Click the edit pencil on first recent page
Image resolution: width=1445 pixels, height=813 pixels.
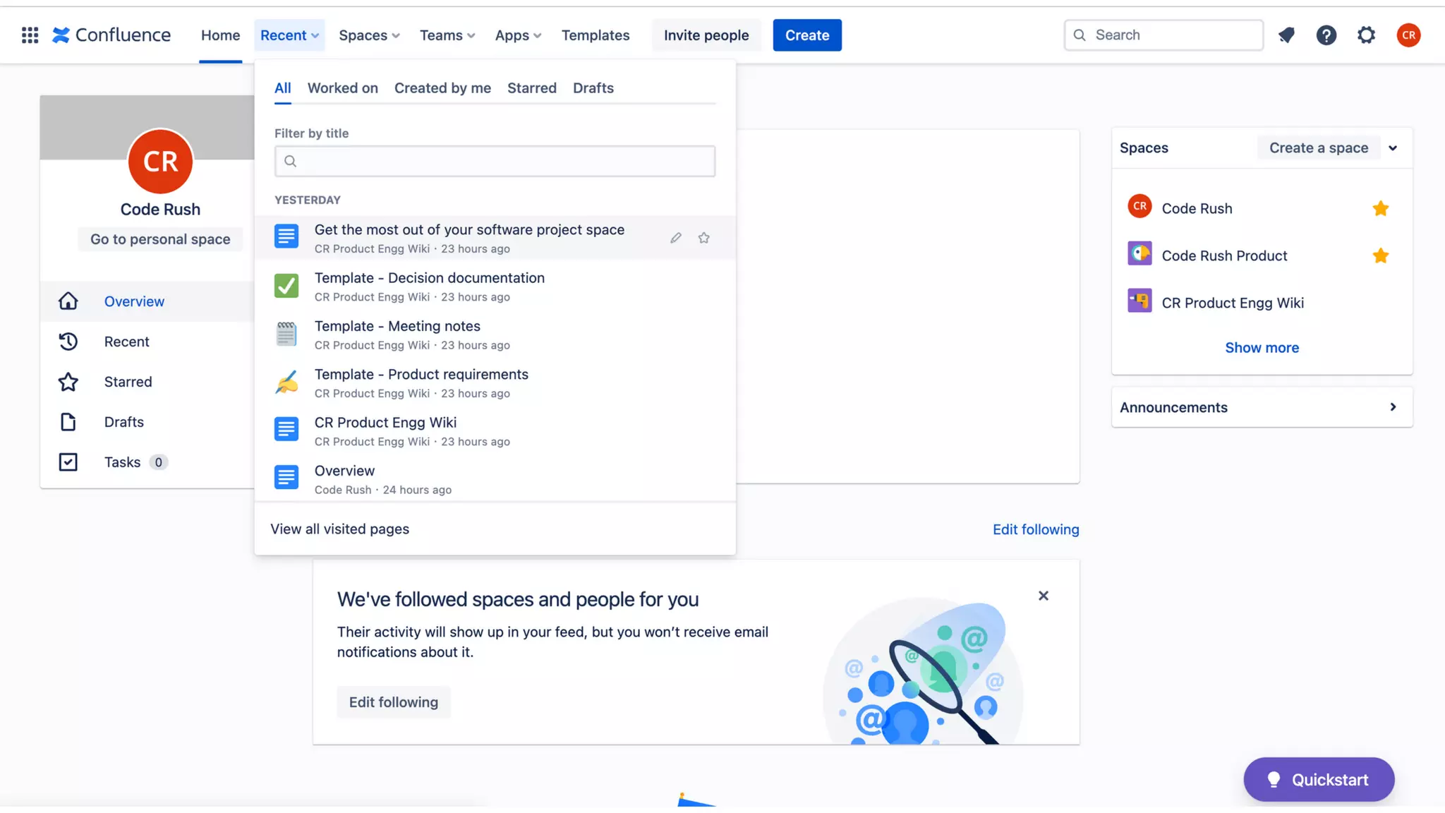[x=675, y=238]
